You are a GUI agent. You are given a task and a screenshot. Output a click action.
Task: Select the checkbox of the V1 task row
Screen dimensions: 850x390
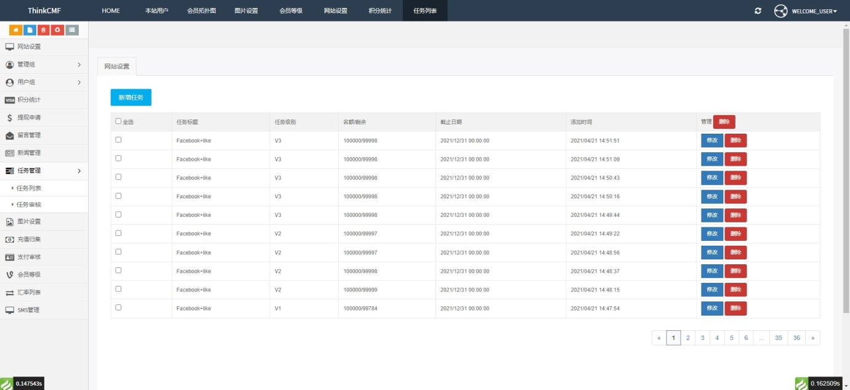[x=119, y=307]
